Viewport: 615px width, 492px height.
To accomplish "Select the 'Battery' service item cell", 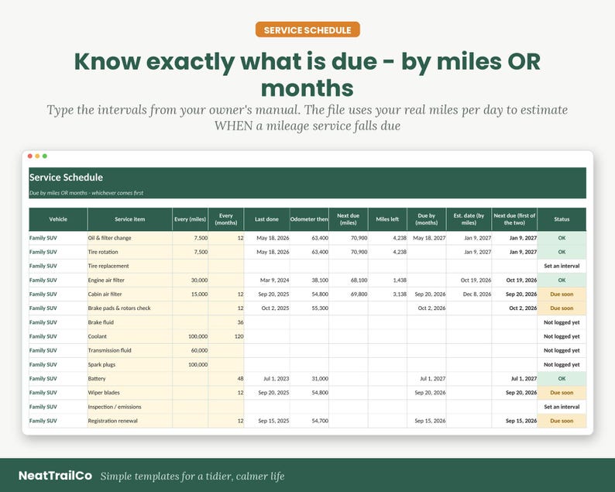I will [x=130, y=379].
